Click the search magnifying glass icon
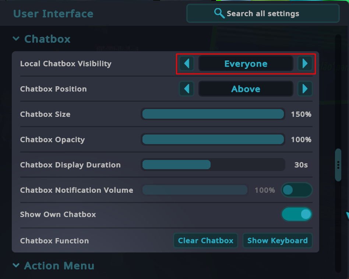 click(219, 13)
